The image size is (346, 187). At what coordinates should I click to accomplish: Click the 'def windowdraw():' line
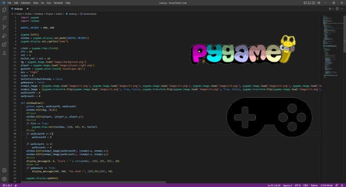pyautogui.click(x=33, y=103)
